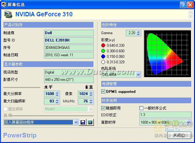
Task: Click the 制造日期 field 2010, ISO week 11
Action: point(69,55)
